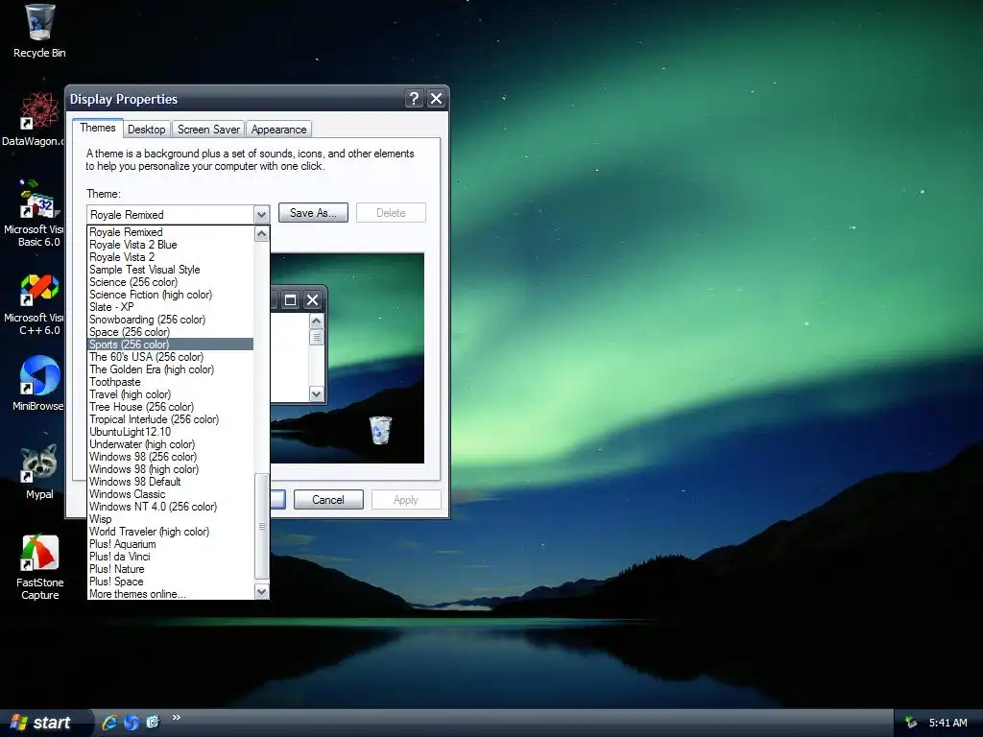The image size is (983, 737).
Task: Select highlighted Sports (256 color) theme
Action: [x=171, y=345]
